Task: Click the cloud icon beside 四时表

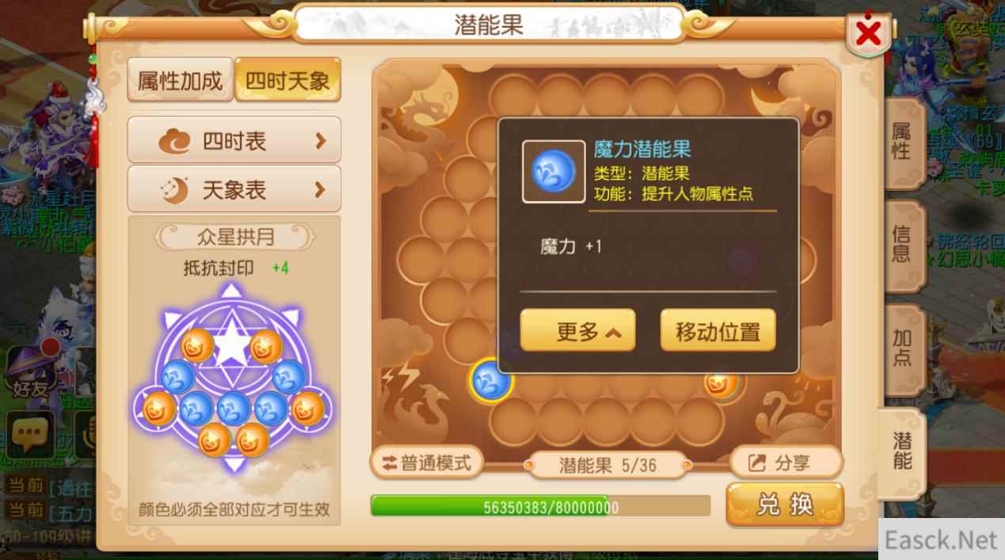Action: tap(175, 142)
